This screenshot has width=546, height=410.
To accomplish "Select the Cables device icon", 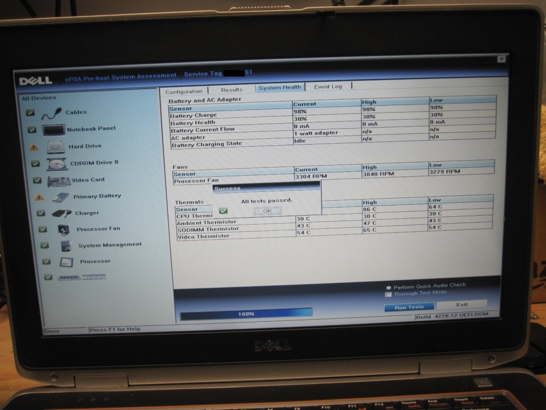I will coord(52,113).
